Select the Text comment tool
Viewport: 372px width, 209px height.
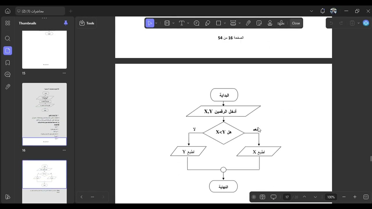[x=182, y=23]
